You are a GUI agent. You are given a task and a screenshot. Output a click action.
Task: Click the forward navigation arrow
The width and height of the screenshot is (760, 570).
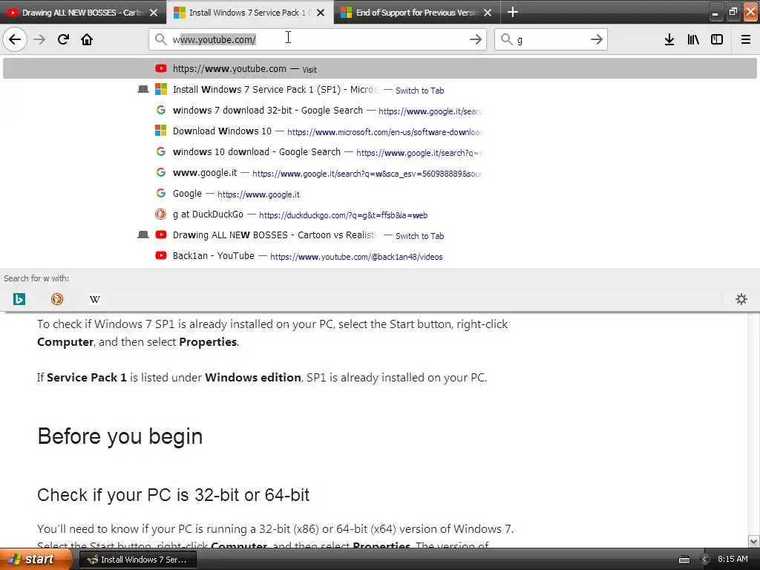39,39
